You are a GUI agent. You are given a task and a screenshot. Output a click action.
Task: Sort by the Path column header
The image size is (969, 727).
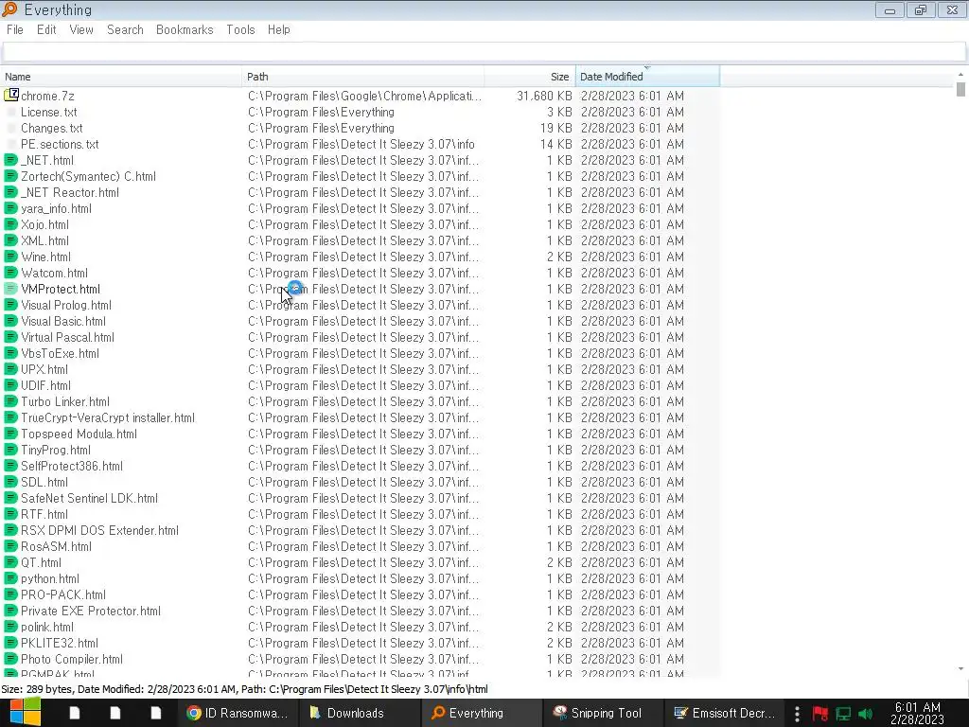(362, 77)
